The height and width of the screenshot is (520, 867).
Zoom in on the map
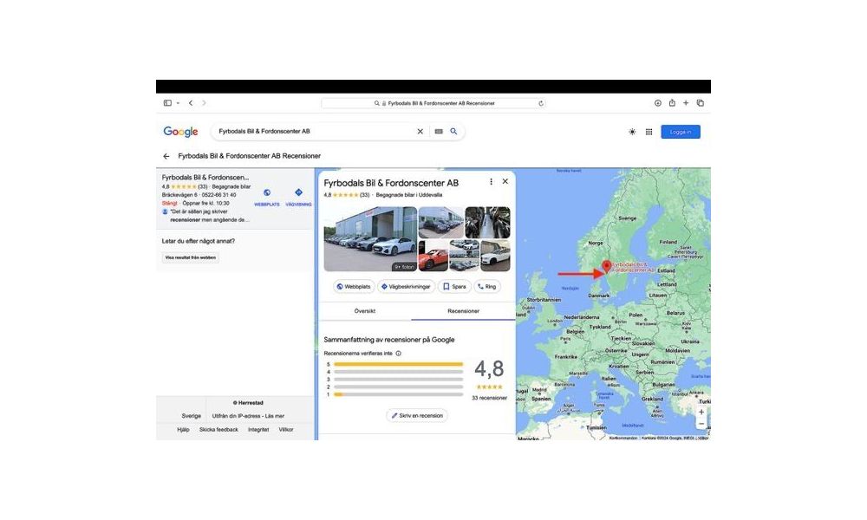(x=701, y=412)
